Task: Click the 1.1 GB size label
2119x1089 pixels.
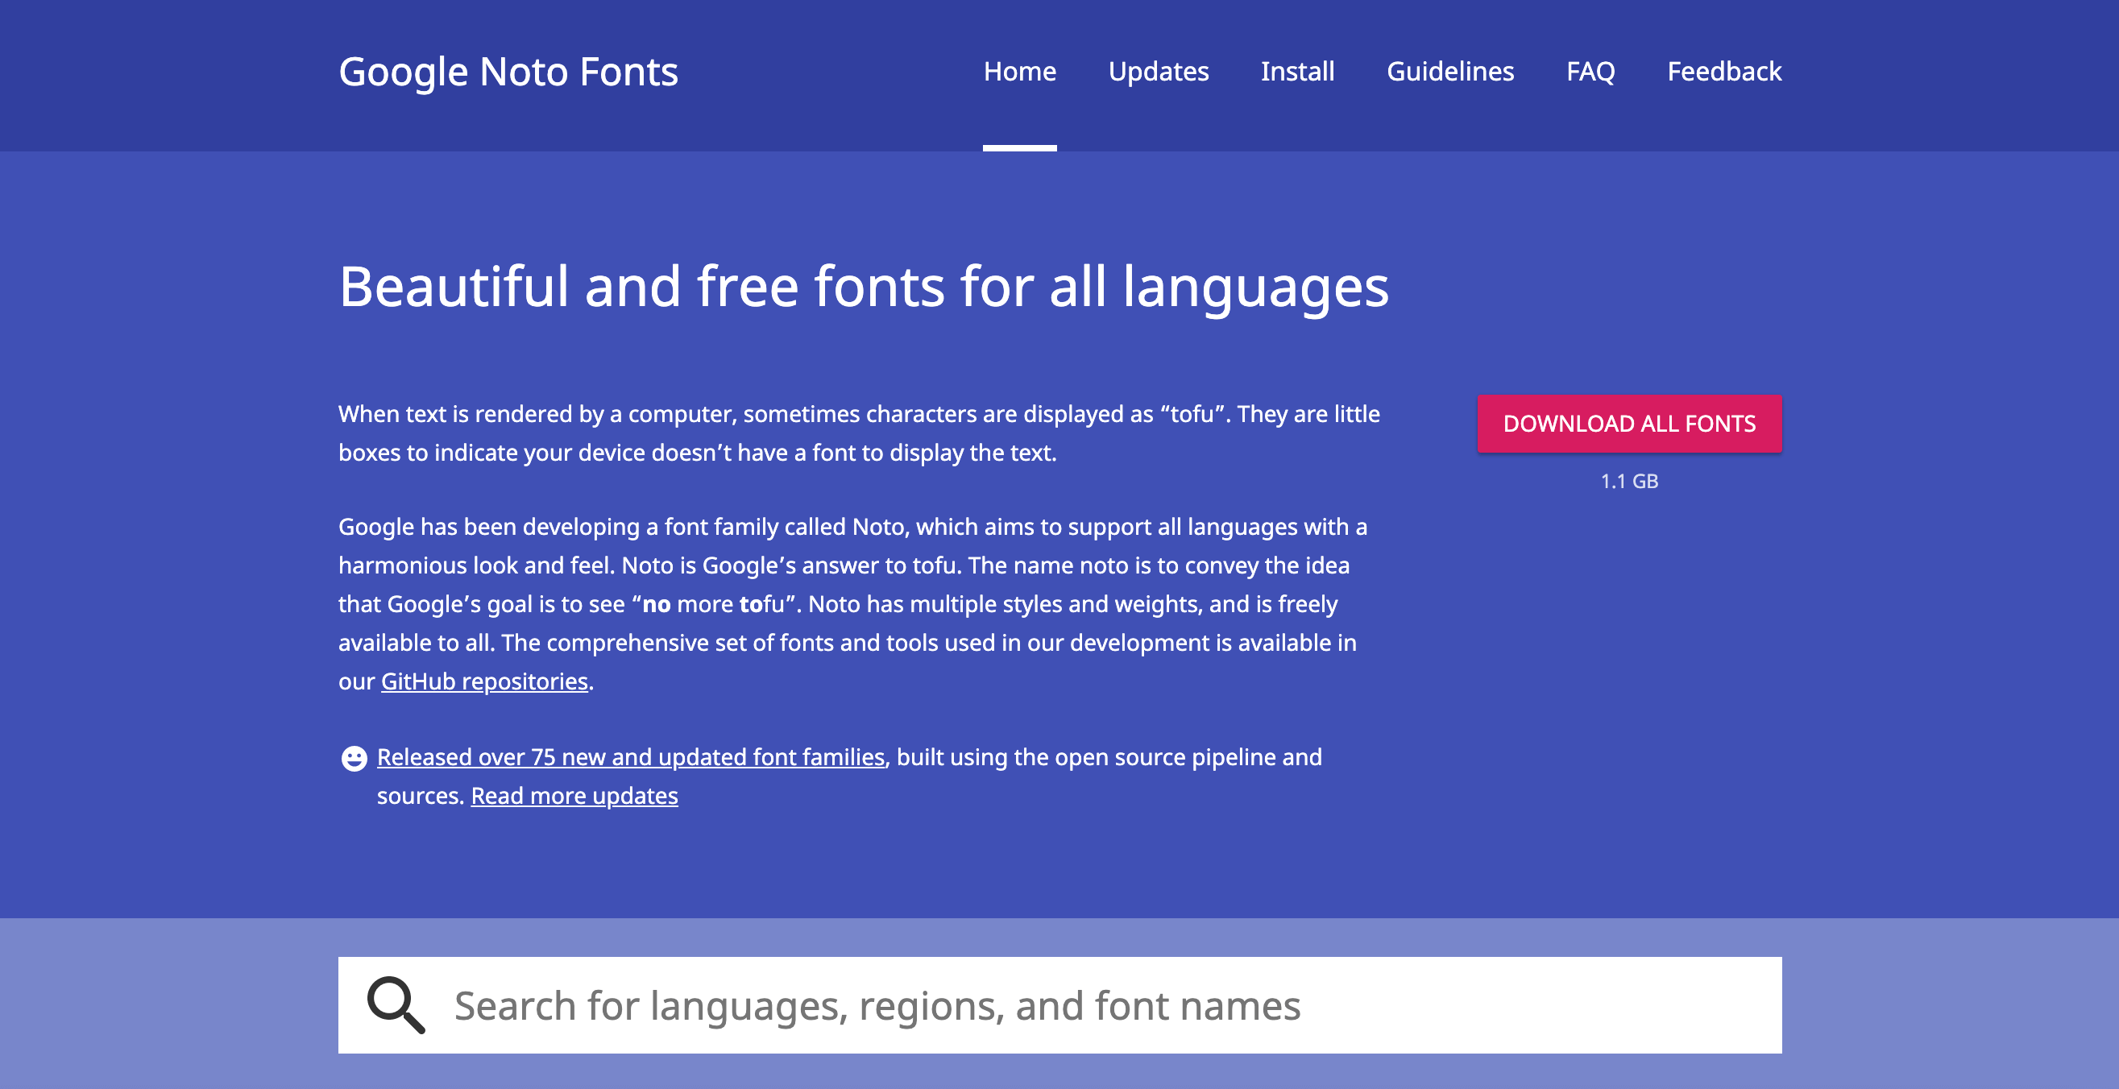Action: 1629,481
